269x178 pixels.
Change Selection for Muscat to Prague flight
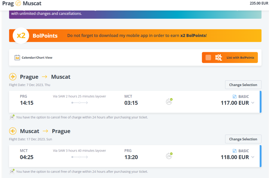243,139
